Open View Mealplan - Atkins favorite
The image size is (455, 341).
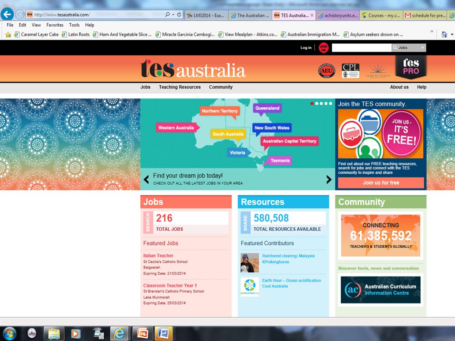pos(247,35)
